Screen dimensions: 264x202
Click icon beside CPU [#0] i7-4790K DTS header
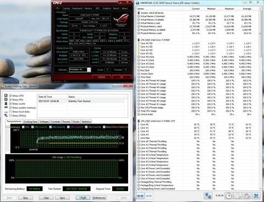point(139,121)
